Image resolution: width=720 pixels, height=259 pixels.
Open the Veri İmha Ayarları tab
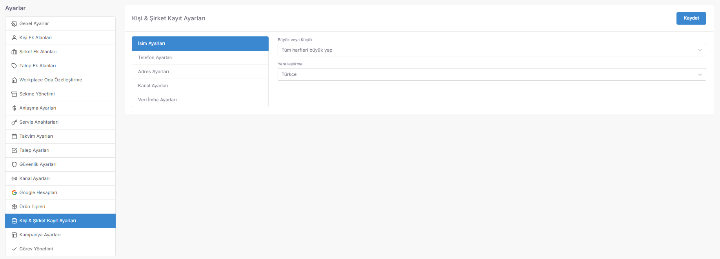click(200, 100)
